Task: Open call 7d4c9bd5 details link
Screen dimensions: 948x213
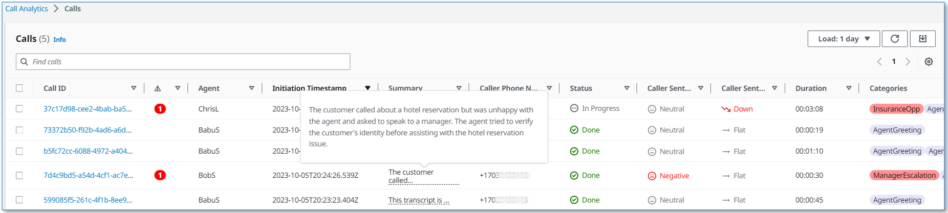Action: [88, 175]
